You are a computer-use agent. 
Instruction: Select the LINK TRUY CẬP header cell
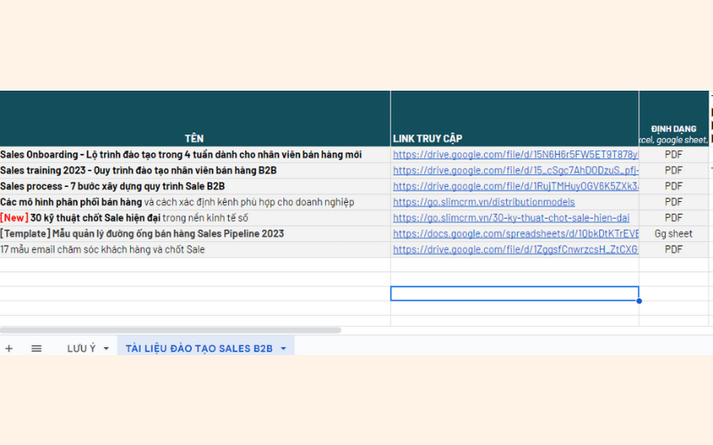click(427, 138)
